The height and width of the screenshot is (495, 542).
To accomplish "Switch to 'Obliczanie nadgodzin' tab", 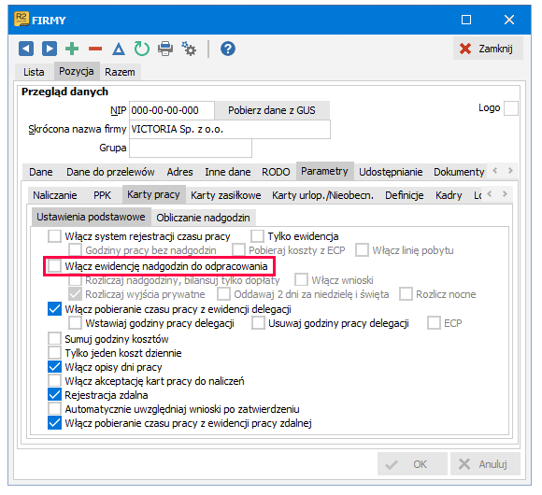I will coord(204,218).
